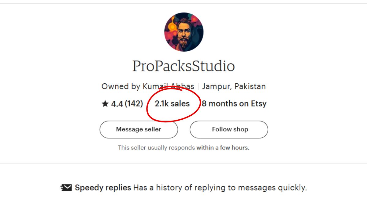Image resolution: width=367 pixels, height=206 pixels.
Task: Click the ProPacksStudio shop name heading
Action: tap(183, 66)
